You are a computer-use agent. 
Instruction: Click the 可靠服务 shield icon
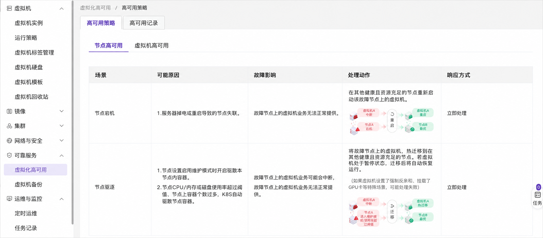pyautogui.click(x=9, y=155)
